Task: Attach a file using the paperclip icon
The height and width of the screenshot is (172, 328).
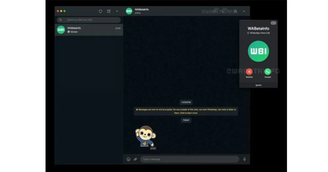Action: pos(135,159)
